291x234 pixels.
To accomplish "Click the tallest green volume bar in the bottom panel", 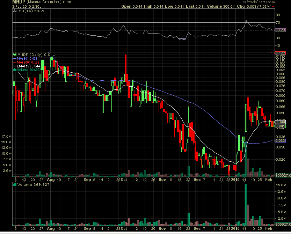I will coord(246,205).
